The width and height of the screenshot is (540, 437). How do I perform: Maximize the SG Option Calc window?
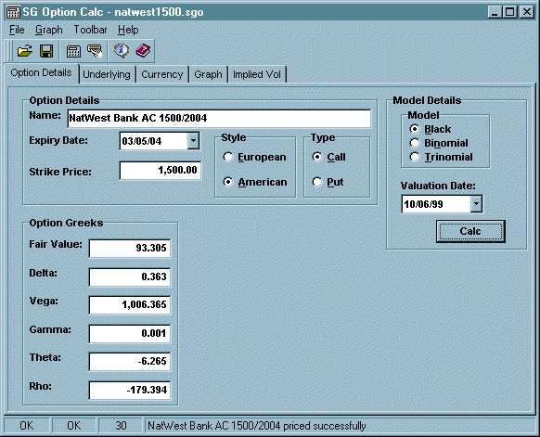[x=510, y=12]
